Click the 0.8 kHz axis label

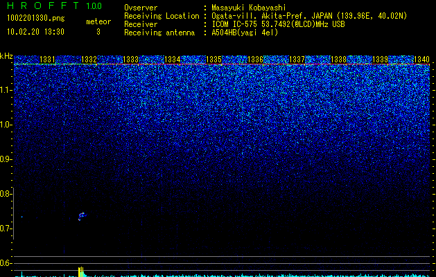tap(6, 194)
